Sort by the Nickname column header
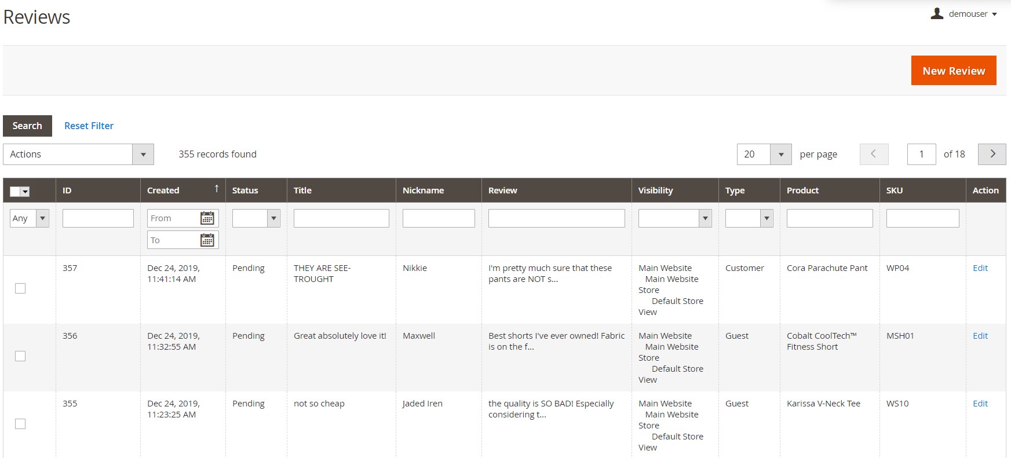Screen dimensions: 1011x458 click(x=423, y=190)
